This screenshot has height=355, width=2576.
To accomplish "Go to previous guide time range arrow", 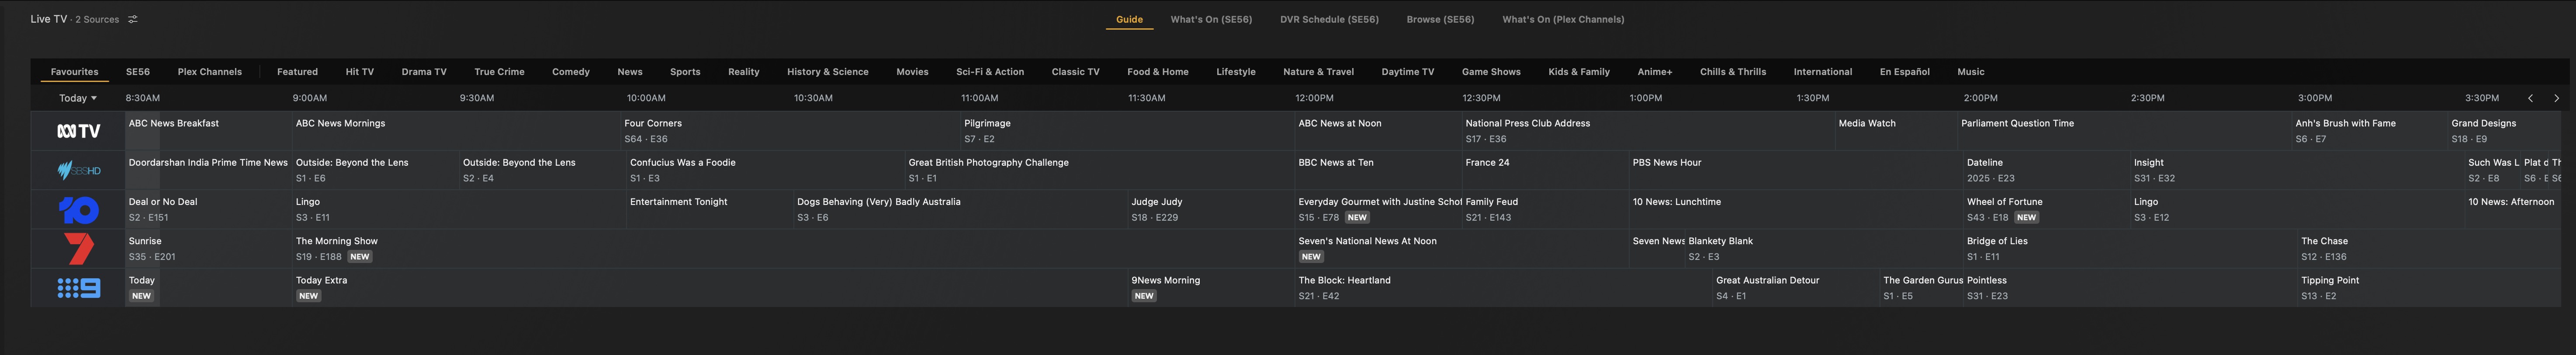I will pyautogui.click(x=2530, y=98).
